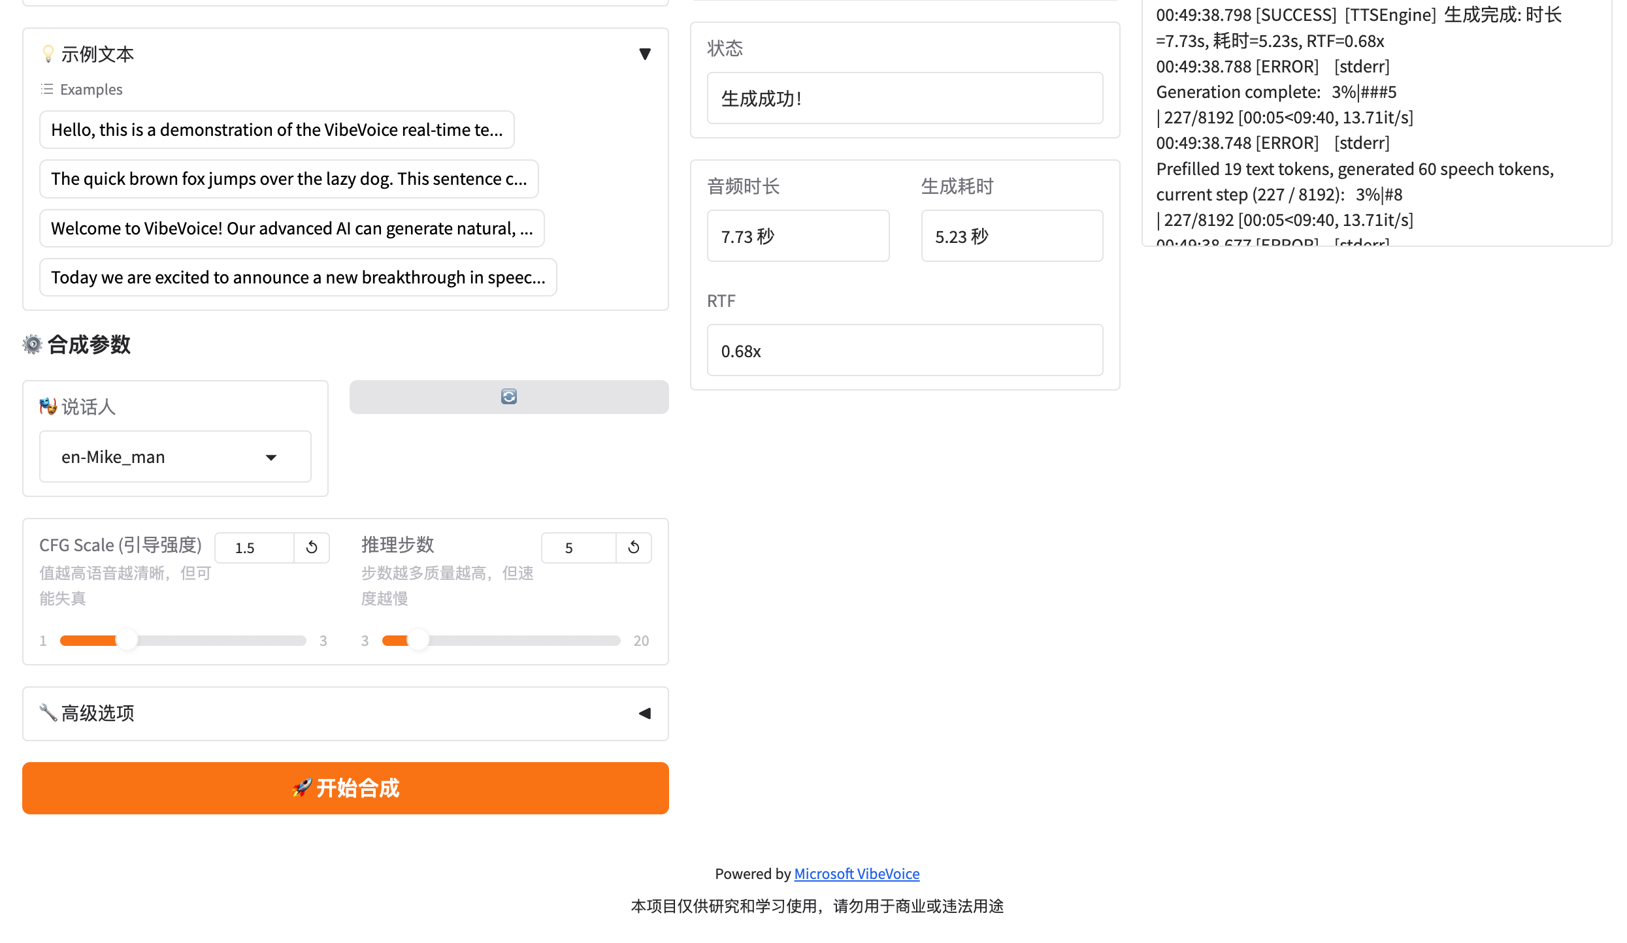Viewport: 1627px width, 943px height.
Task: Expand the 高级选项 advanced options
Action: tap(644, 713)
